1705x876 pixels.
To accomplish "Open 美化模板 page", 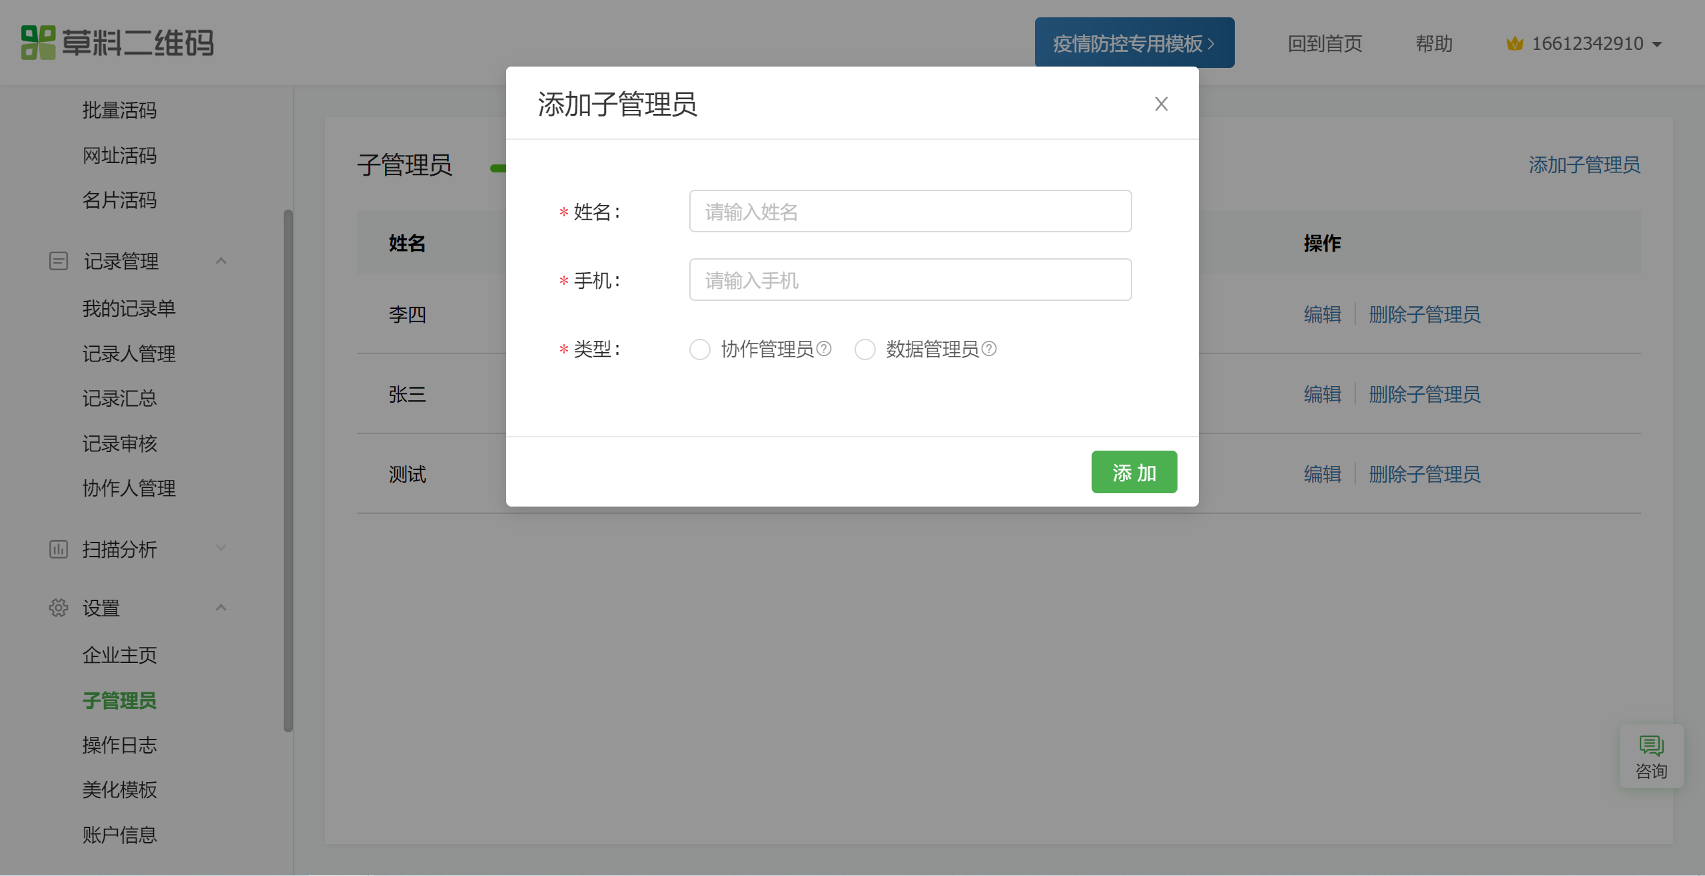I will pyautogui.click(x=120, y=790).
